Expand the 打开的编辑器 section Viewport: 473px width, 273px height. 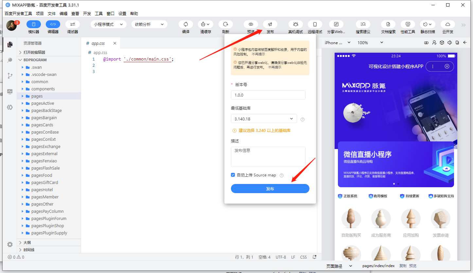point(49,52)
